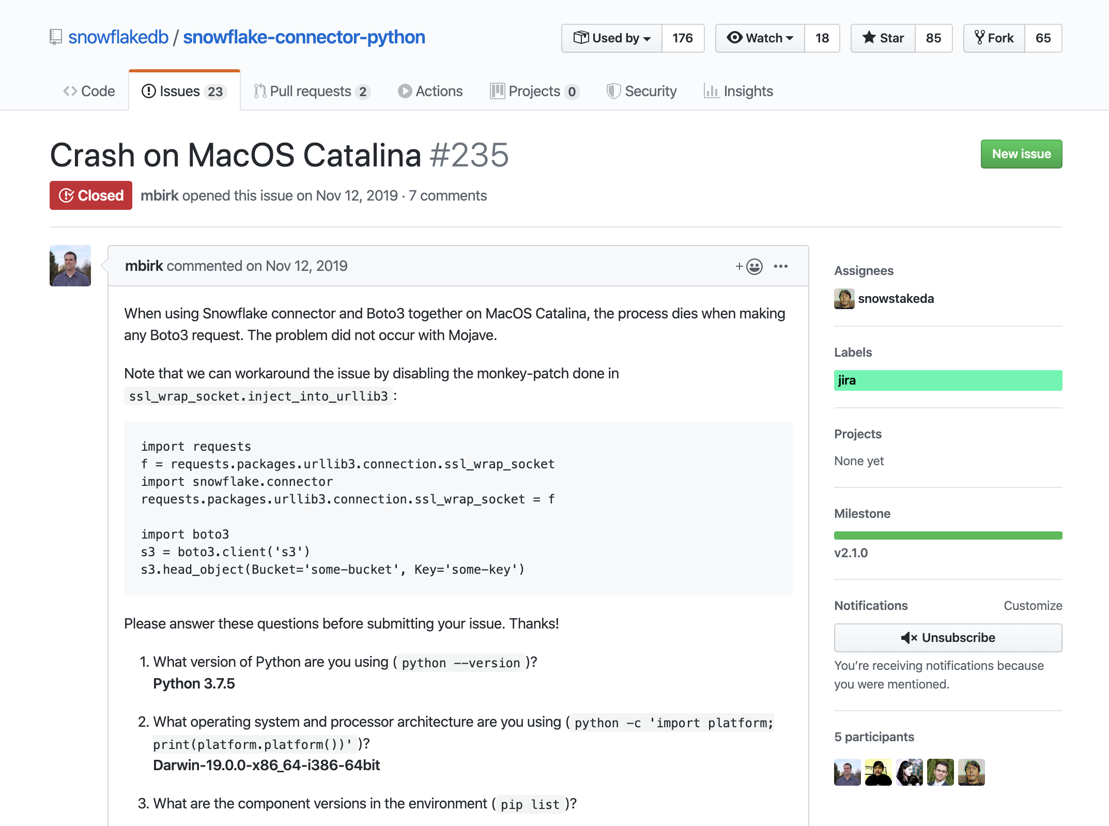Viewport: 1109px width, 826px height.
Task: Open mbirk's profile in the issue subtitle
Action: point(159,195)
